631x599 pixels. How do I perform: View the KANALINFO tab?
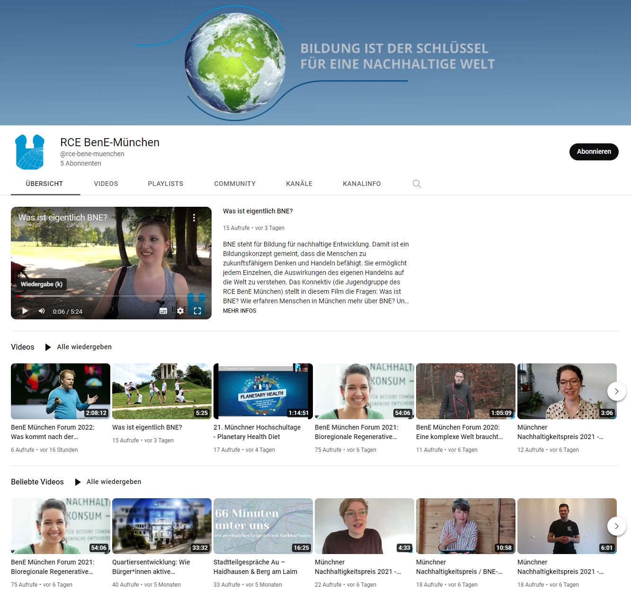point(362,184)
